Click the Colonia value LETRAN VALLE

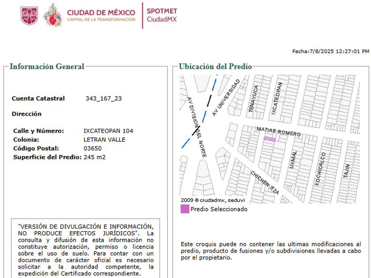(x=104, y=140)
